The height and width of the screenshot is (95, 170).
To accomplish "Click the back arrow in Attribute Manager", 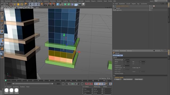I will (x=154, y=51).
